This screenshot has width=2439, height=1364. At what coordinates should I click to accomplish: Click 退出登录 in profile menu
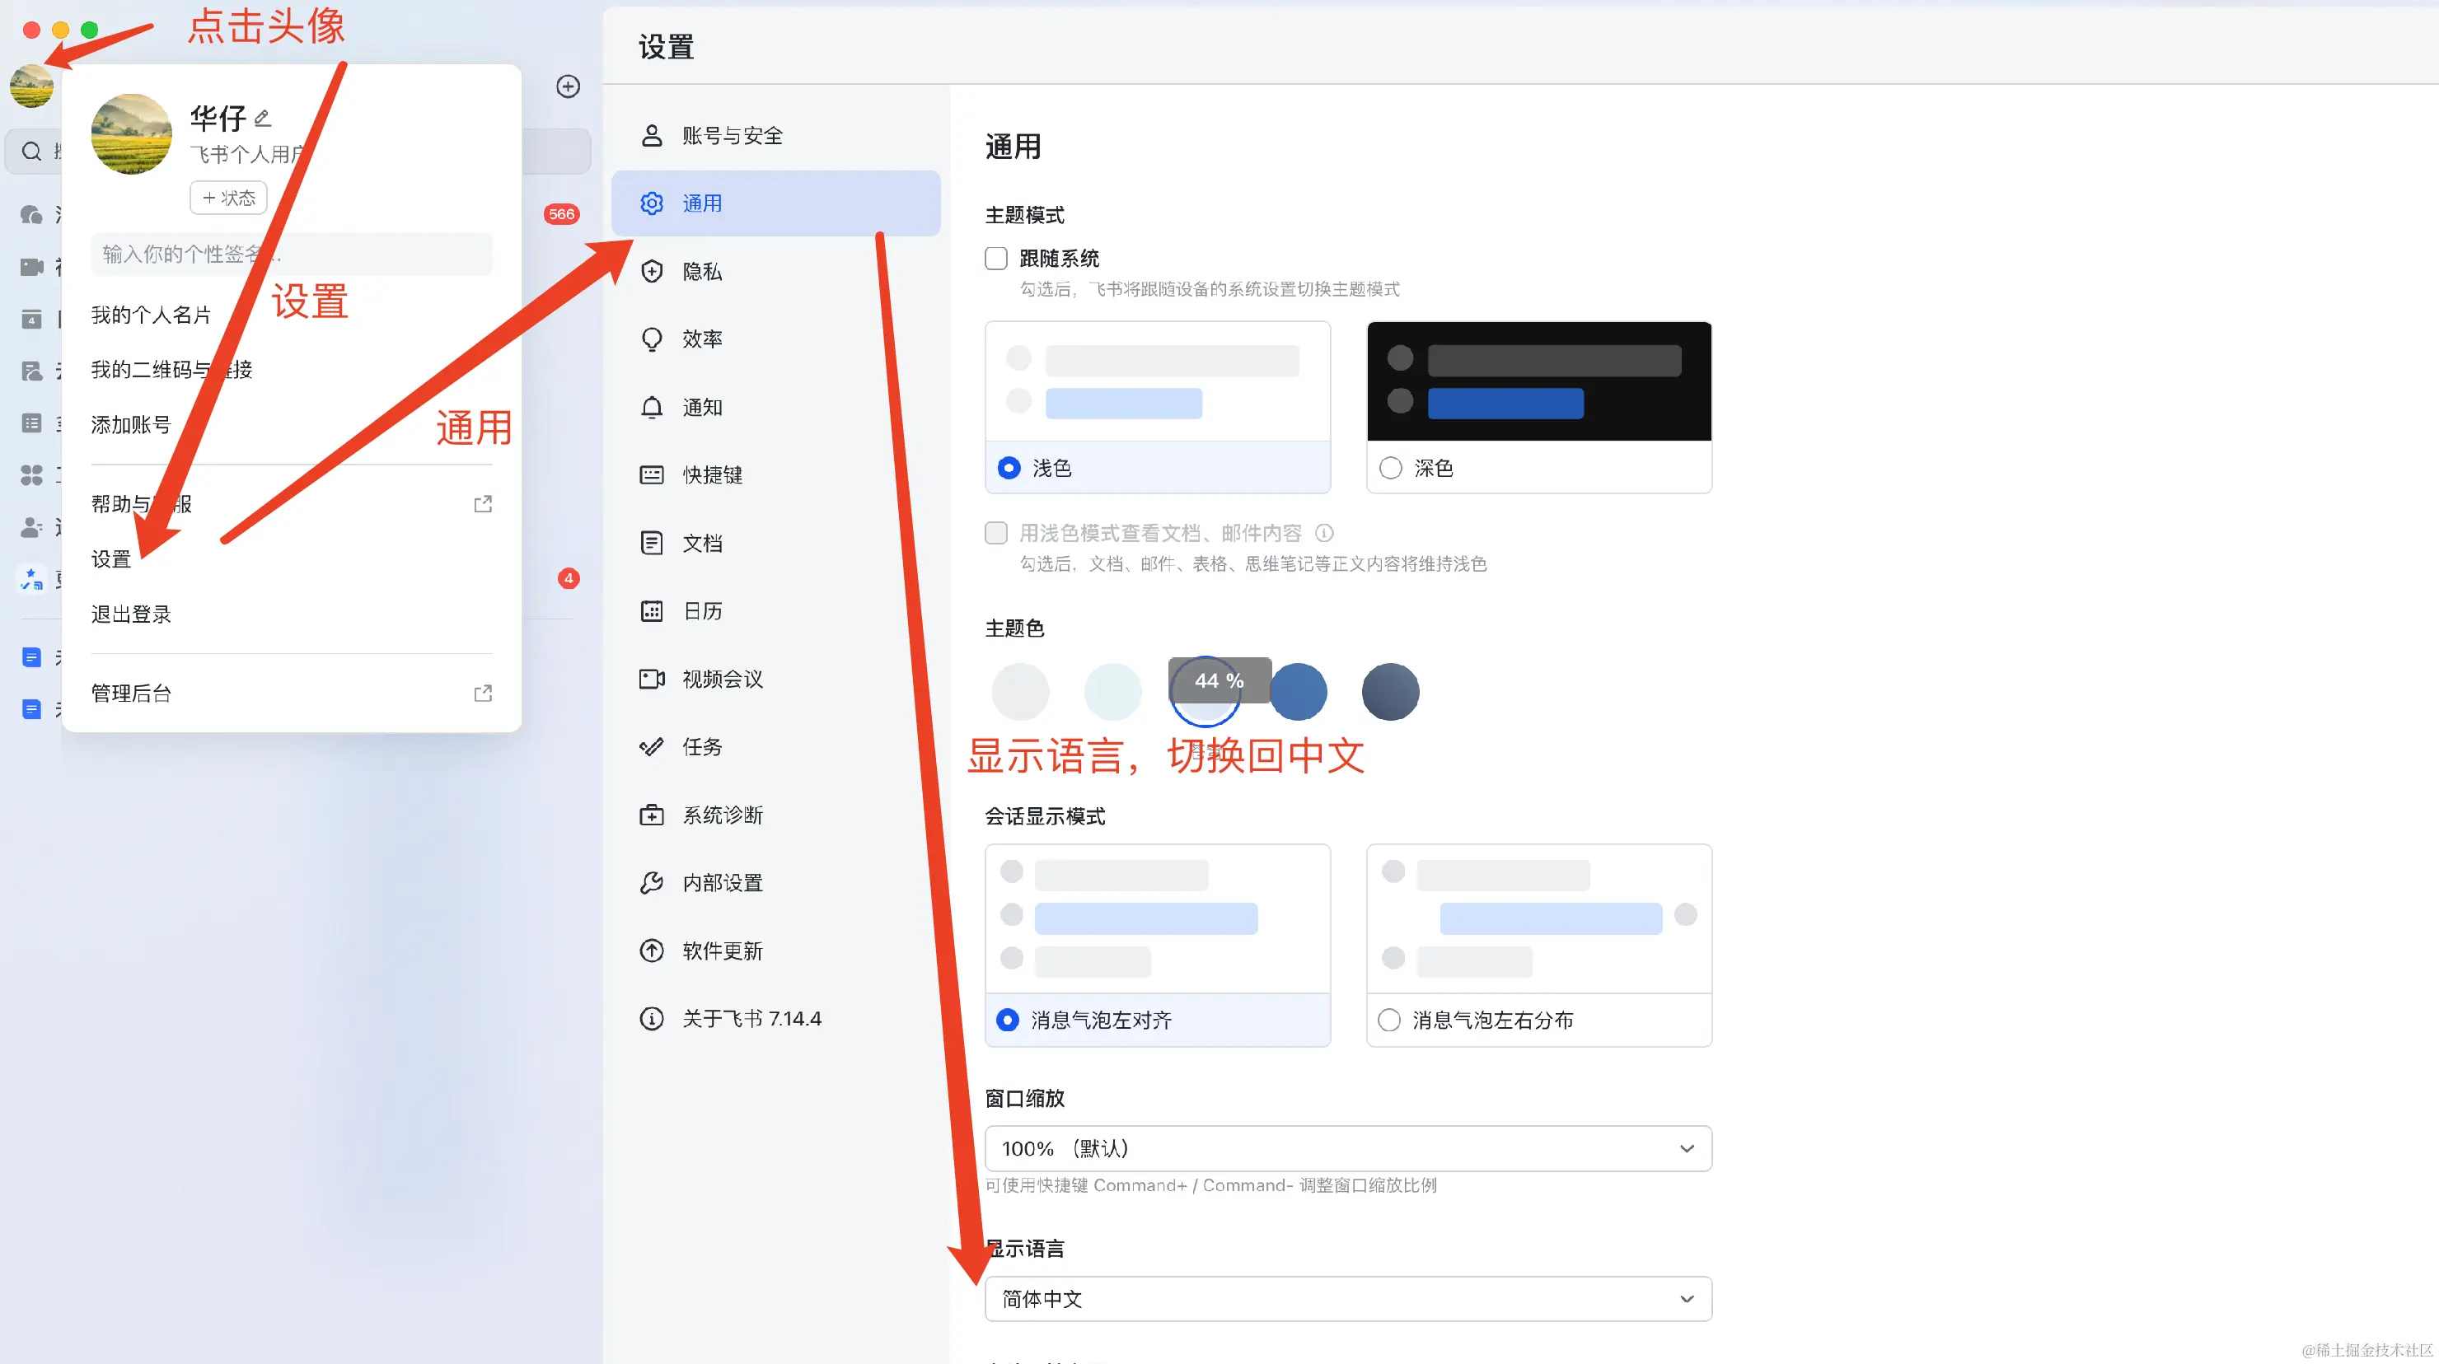131,614
